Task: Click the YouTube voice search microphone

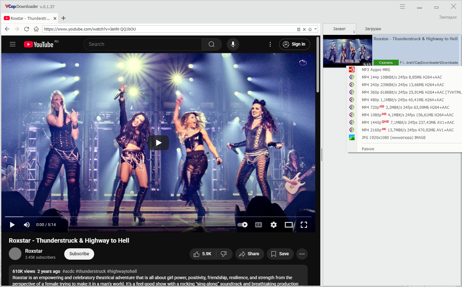Action: (x=233, y=44)
